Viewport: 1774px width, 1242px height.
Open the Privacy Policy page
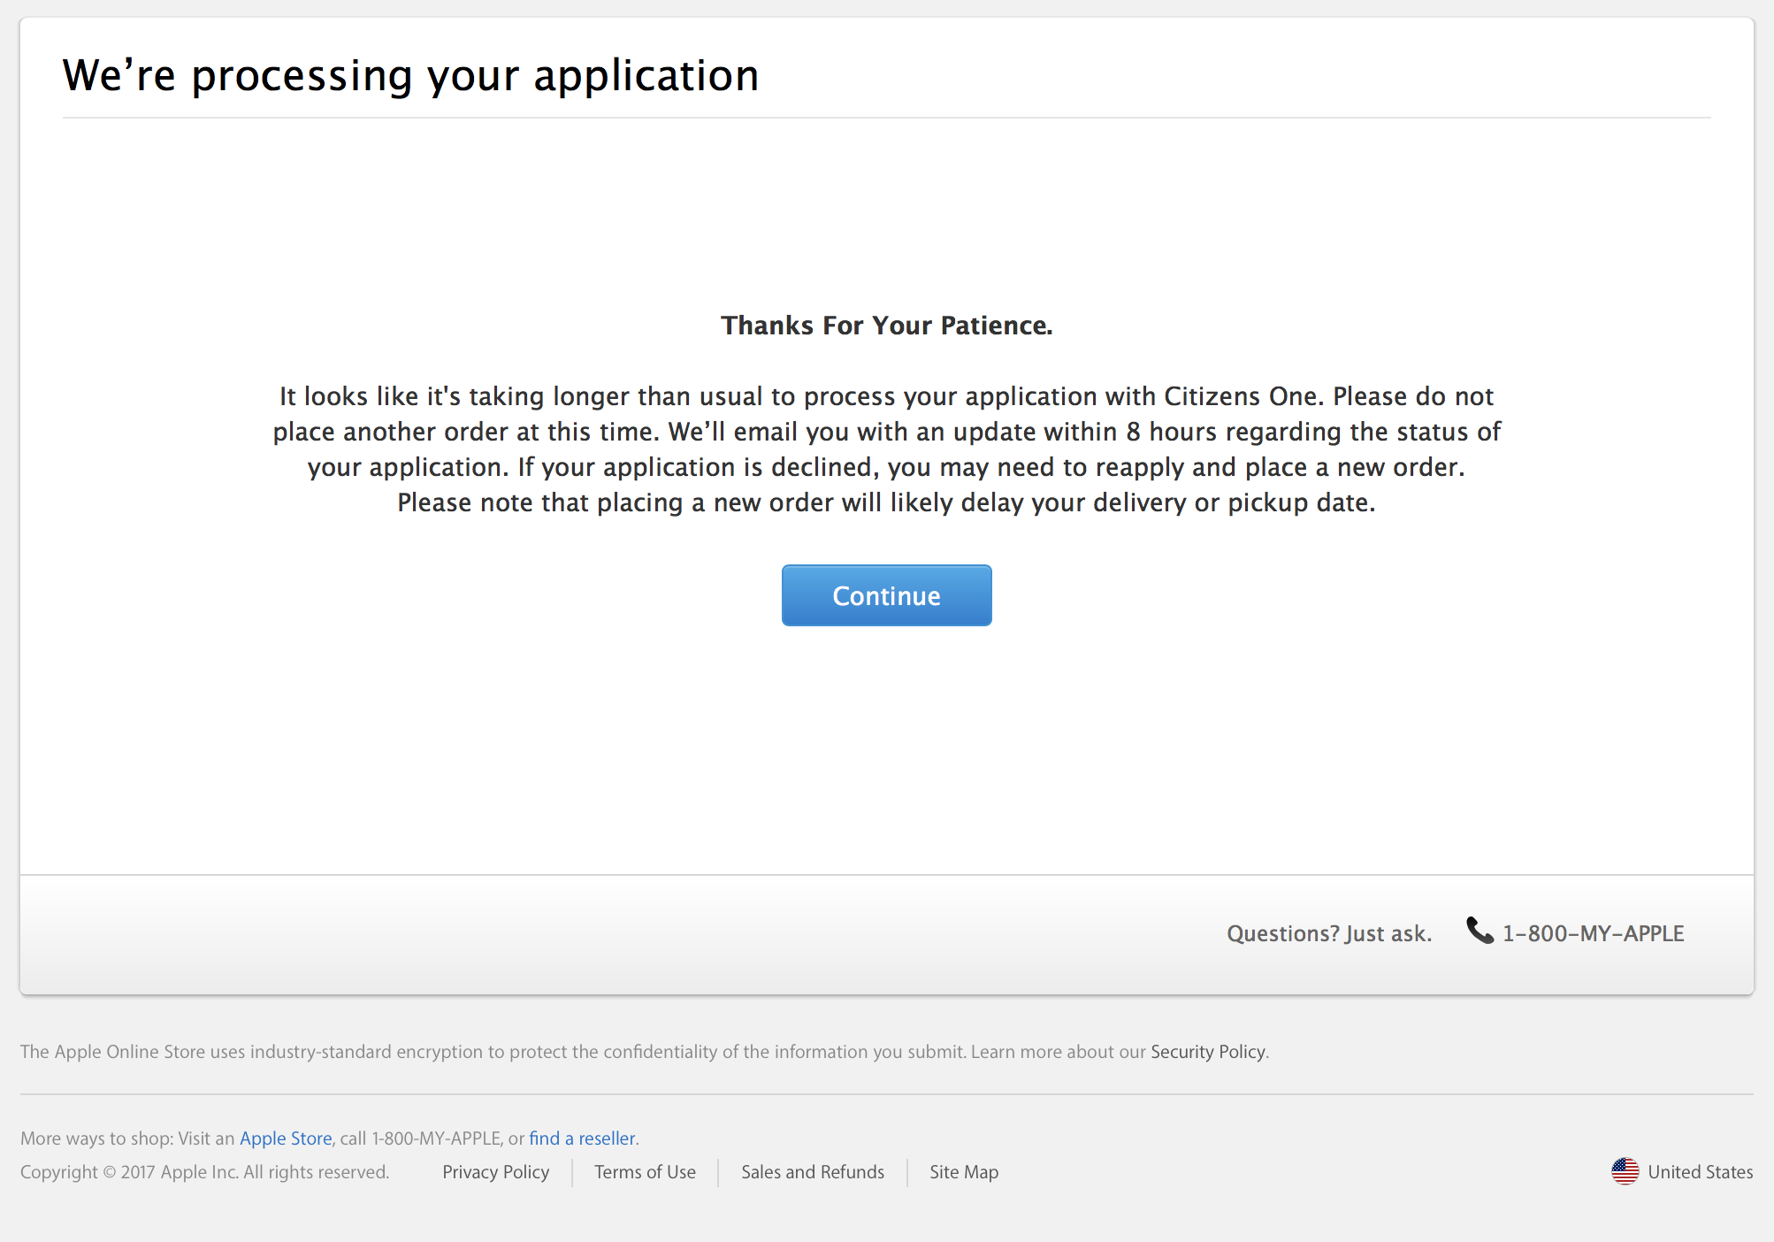point(495,1171)
